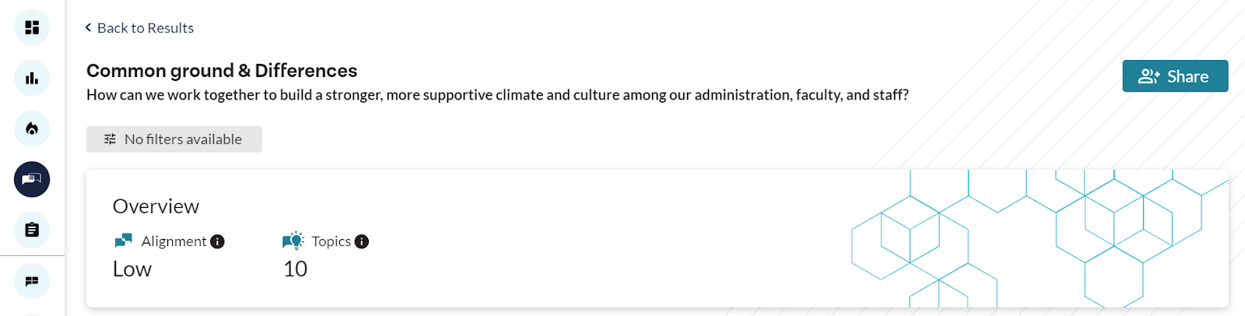The width and height of the screenshot is (1245, 316).
Task: Click the Alignment chat bubbles icon
Action: 123,241
